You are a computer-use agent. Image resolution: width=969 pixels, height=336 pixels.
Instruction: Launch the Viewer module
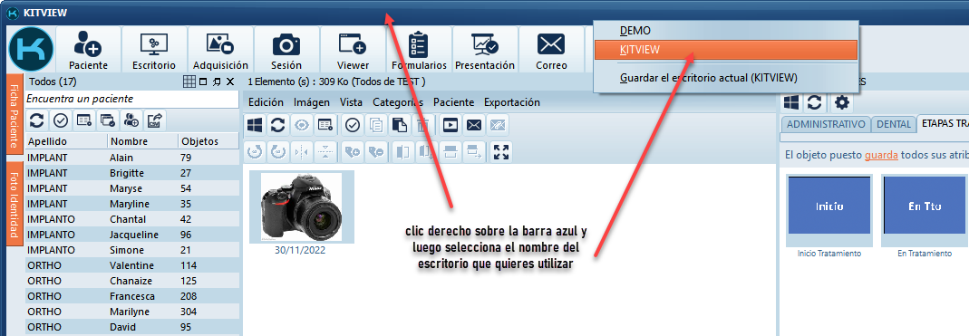[353, 50]
